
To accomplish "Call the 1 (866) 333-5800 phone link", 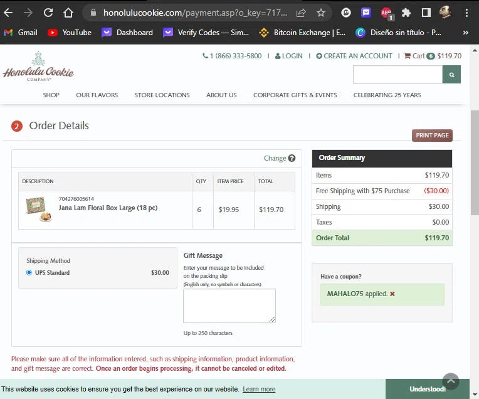I will click(232, 56).
